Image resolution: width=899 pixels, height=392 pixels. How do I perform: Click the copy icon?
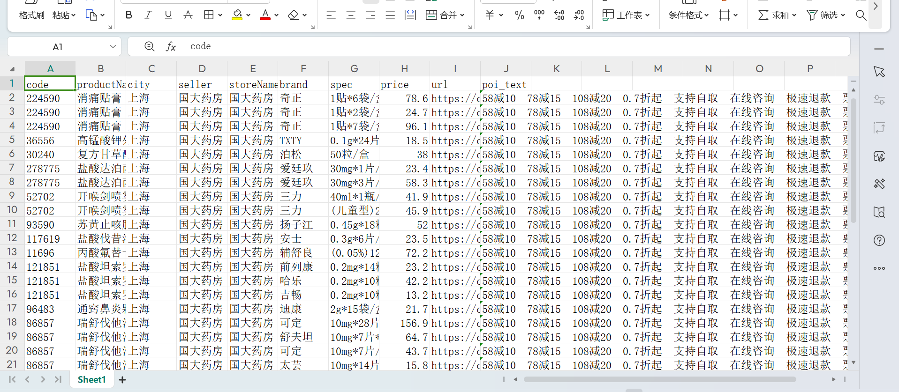(91, 15)
